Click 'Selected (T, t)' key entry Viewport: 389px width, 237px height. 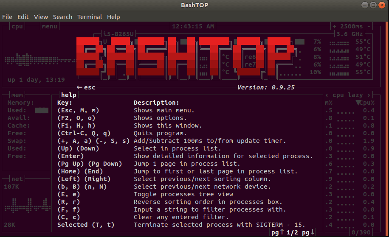(86, 225)
